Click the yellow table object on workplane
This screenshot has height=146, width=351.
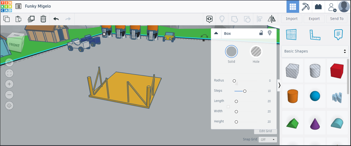(125, 88)
